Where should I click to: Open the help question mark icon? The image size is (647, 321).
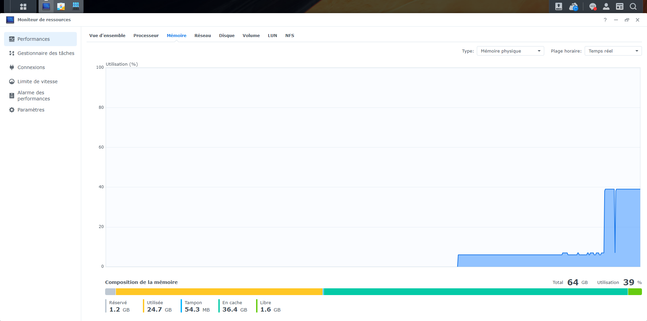tap(605, 20)
